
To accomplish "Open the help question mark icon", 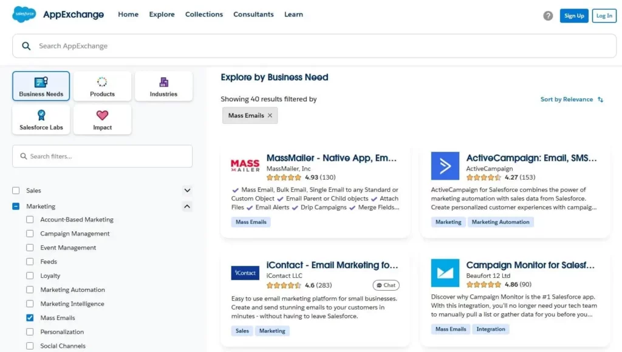I will click(x=548, y=16).
